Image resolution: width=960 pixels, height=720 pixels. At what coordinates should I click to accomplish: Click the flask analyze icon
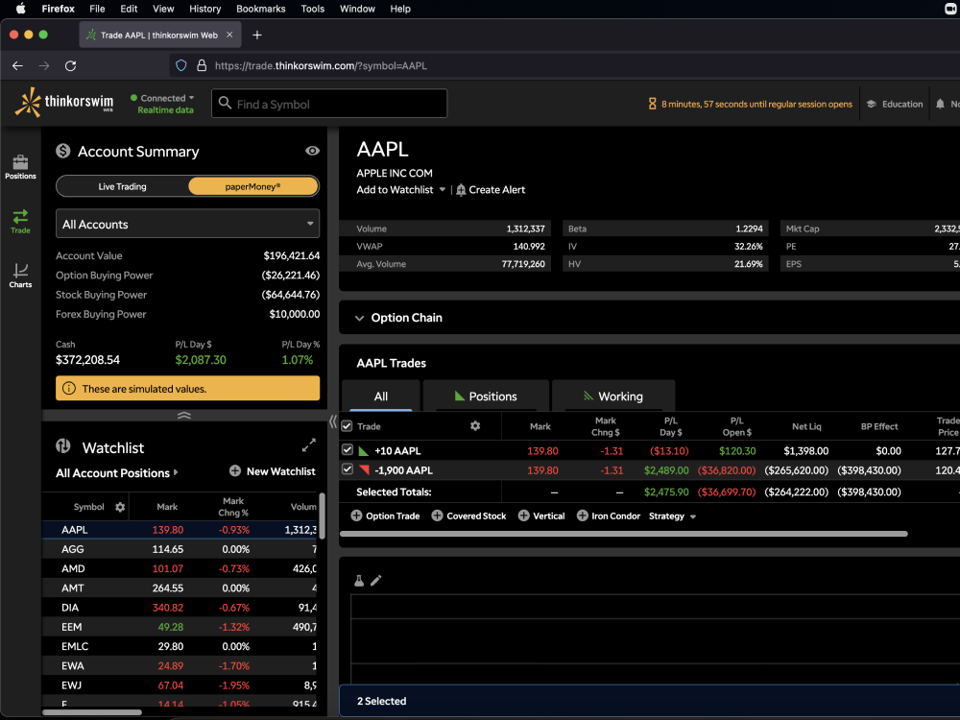point(359,581)
